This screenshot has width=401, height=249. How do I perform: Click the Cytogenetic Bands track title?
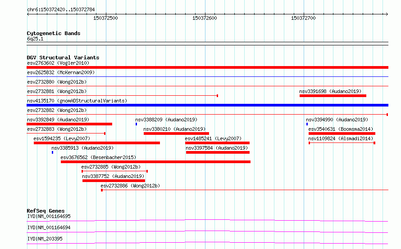(54, 33)
